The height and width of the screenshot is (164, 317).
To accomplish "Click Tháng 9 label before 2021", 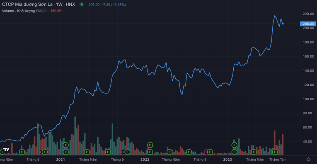I will pos(33,159).
